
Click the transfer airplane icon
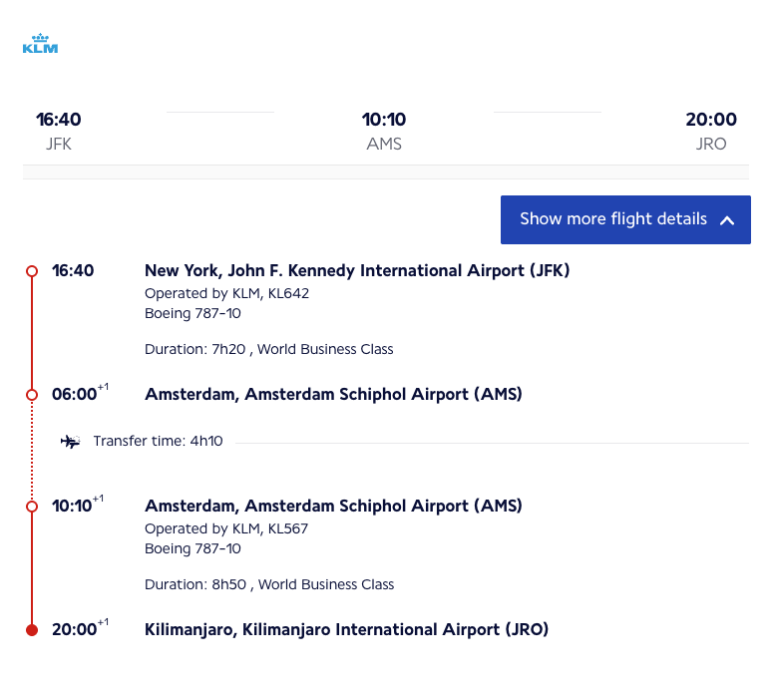click(x=70, y=441)
